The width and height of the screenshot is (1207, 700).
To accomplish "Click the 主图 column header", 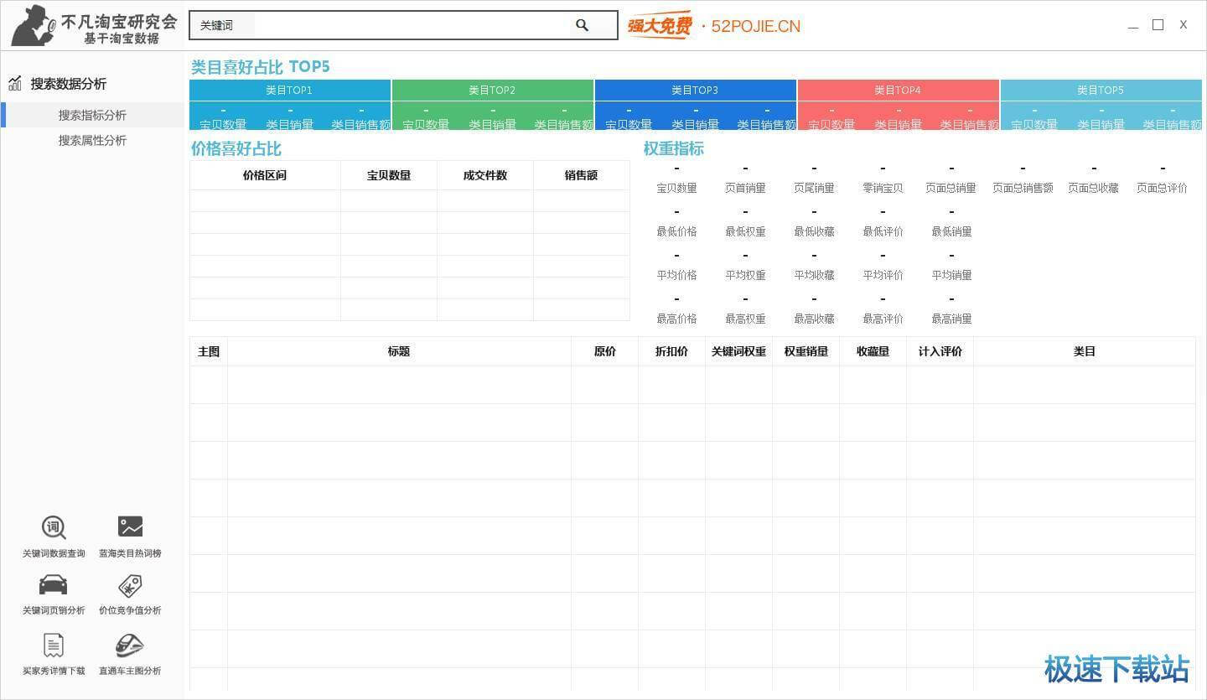I will point(209,351).
